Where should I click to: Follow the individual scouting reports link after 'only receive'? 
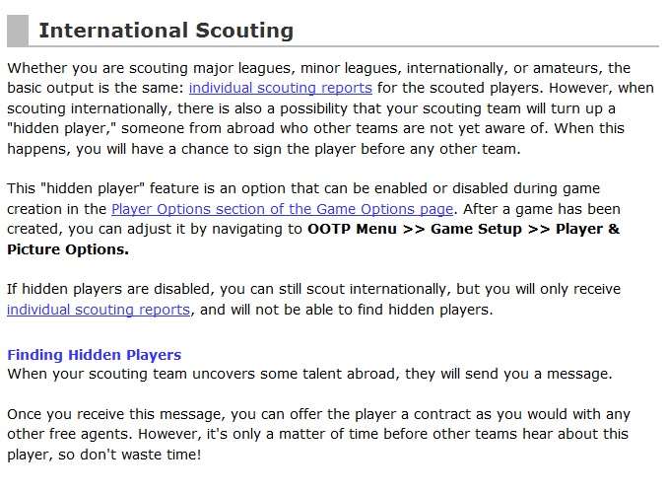(99, 310)
